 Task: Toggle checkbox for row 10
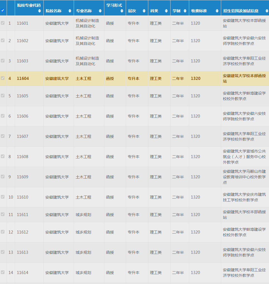3,197
